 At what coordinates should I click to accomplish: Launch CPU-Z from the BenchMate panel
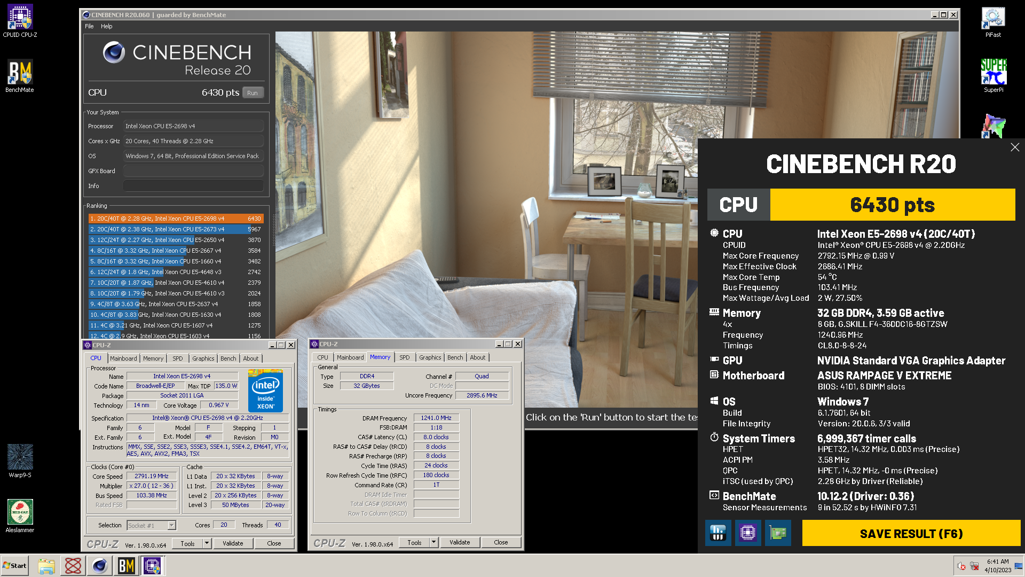748,533
